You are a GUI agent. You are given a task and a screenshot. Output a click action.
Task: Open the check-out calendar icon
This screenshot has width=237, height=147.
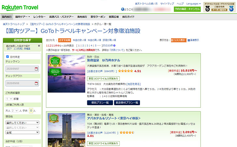(x=36, y=83)
